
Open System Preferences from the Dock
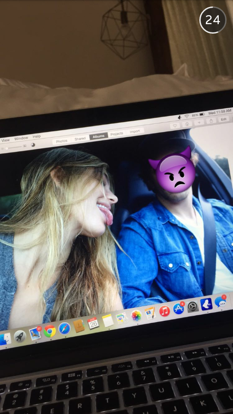click(193, 306)
